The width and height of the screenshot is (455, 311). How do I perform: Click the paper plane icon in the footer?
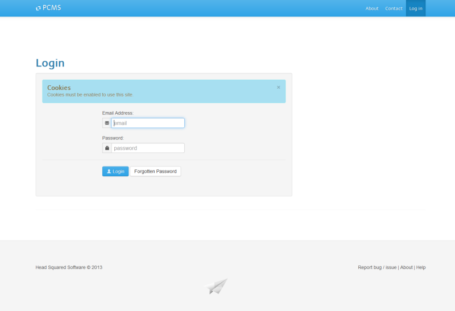(x=217, y=286)
